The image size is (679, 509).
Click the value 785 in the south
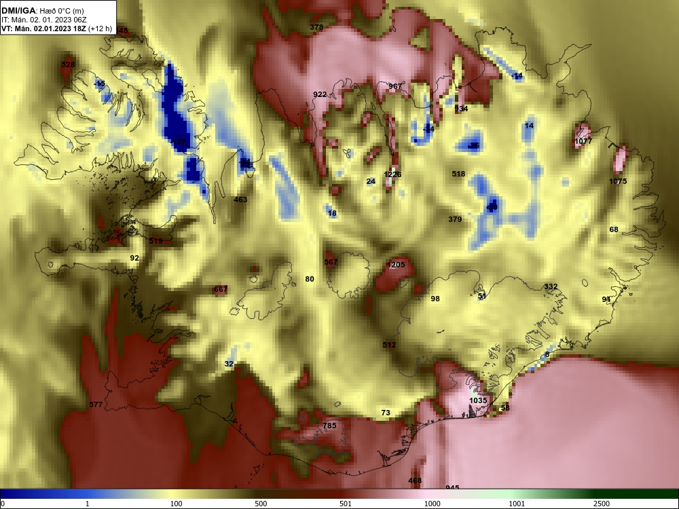(x=329, y=426)
